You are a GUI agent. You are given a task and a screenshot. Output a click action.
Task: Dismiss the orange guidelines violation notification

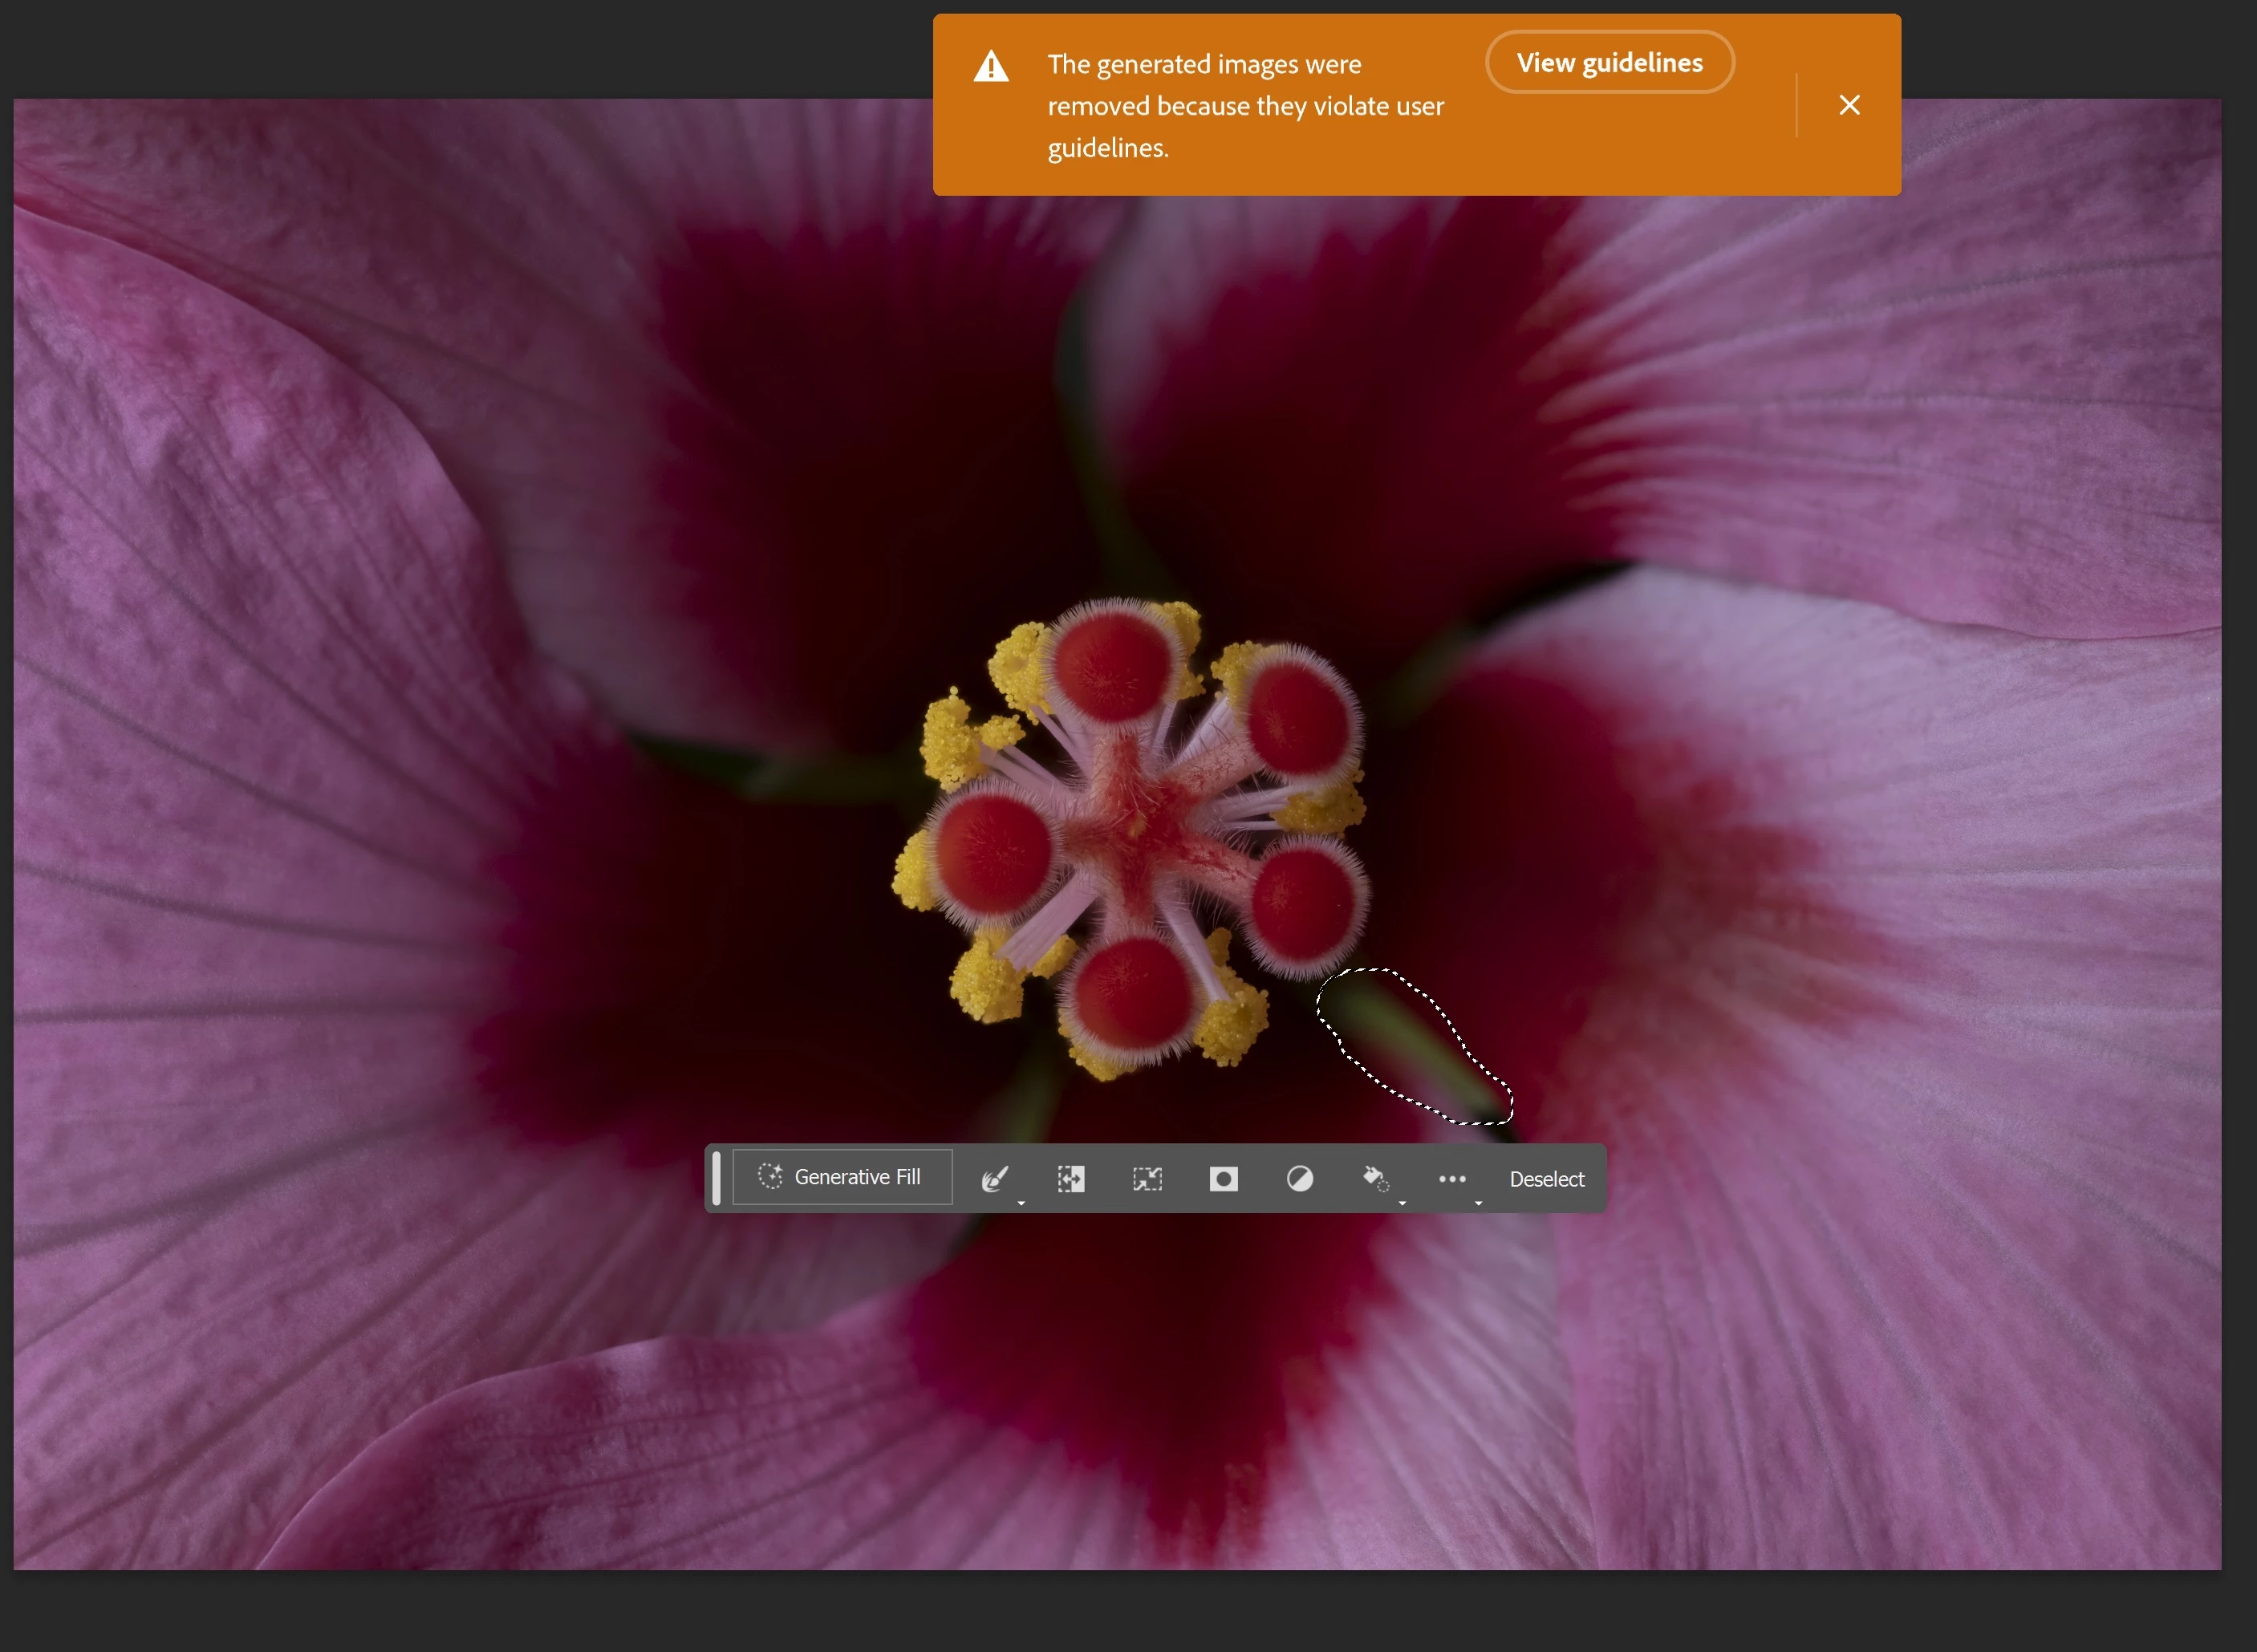click(1849, 105)
